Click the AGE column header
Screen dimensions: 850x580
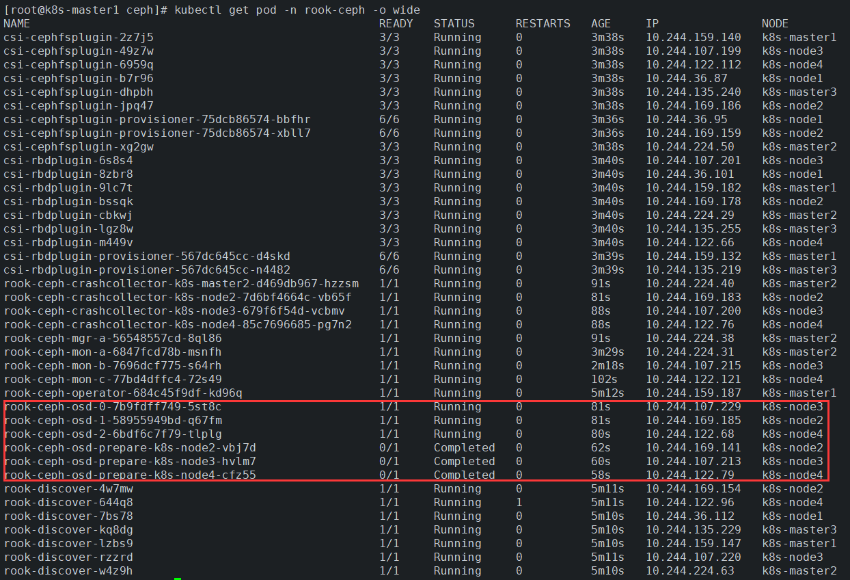pyautogui.click(x=601, y=23)
